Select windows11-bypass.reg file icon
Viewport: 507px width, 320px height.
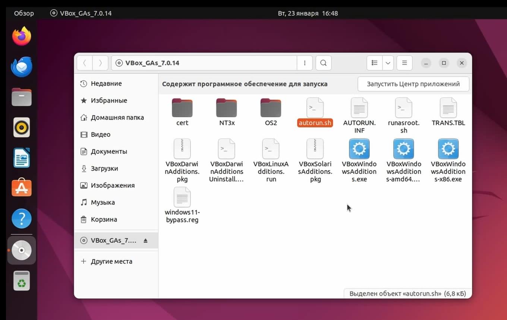(182, 197)
